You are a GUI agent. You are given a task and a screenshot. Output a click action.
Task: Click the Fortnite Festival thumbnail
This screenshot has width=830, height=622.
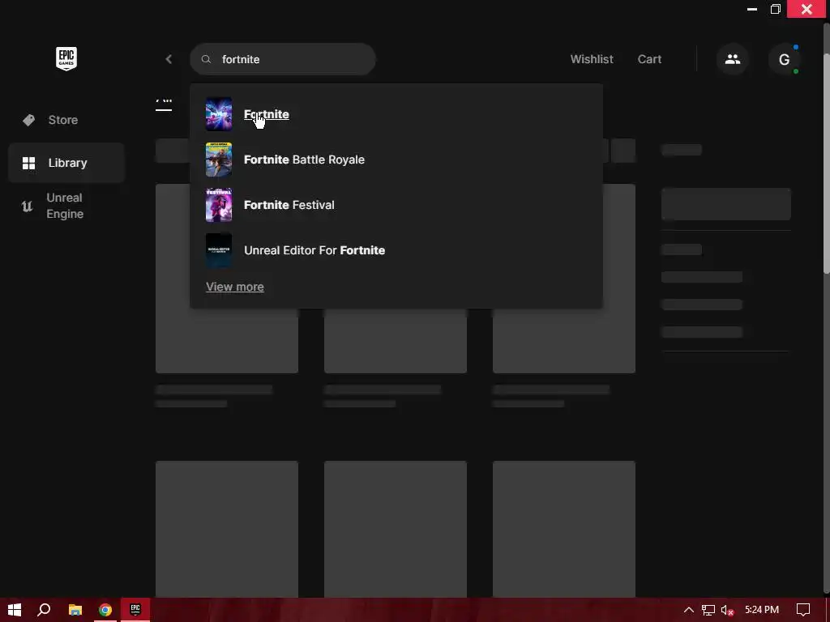pos(219,205)
